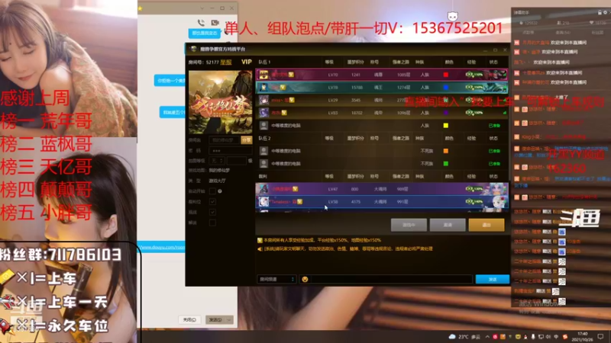Click the yellow computer player's gray avatar
Image resolution: width=611 pixels, height=343 pixels.
pos(263,125)
